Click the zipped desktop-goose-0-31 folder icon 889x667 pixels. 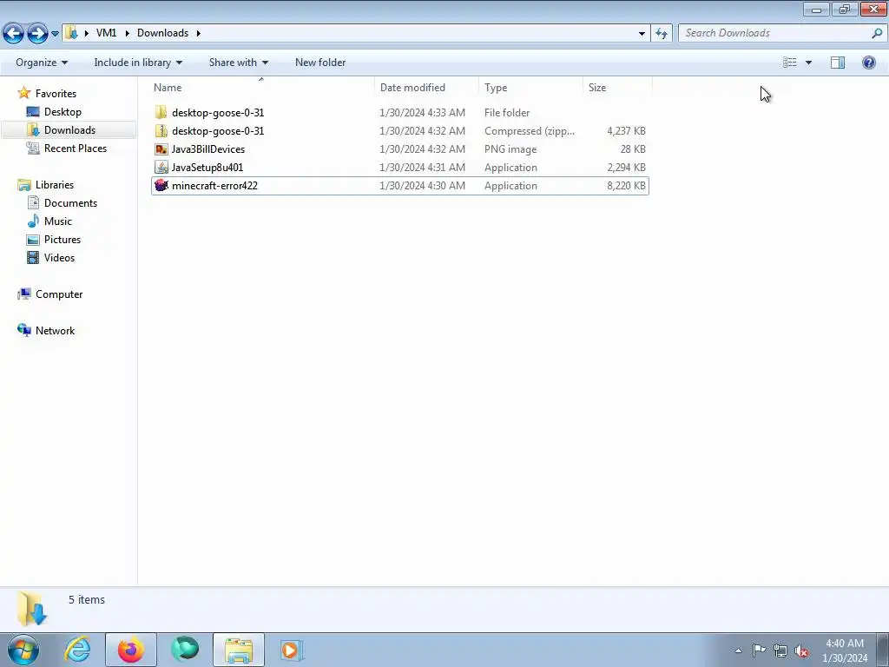coord(161,131)
